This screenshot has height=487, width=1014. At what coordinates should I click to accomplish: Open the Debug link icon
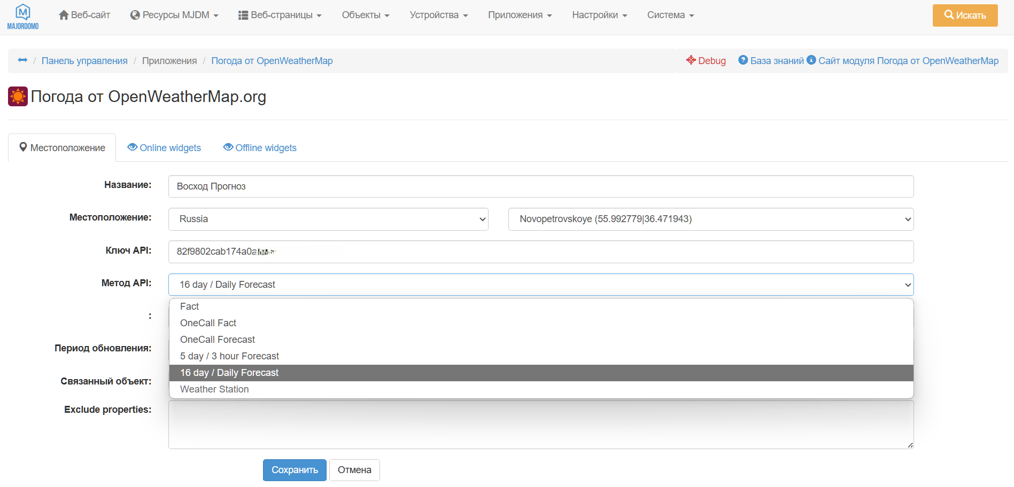[x=691, y=60]
